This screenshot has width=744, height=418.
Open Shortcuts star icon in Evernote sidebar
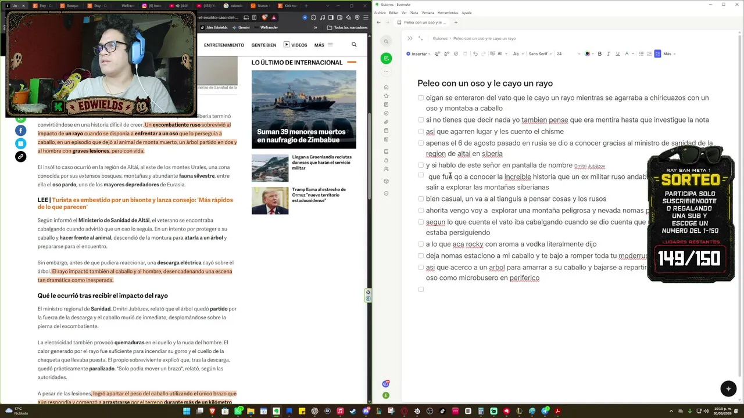pyautogui.click(x=386, y=96)
